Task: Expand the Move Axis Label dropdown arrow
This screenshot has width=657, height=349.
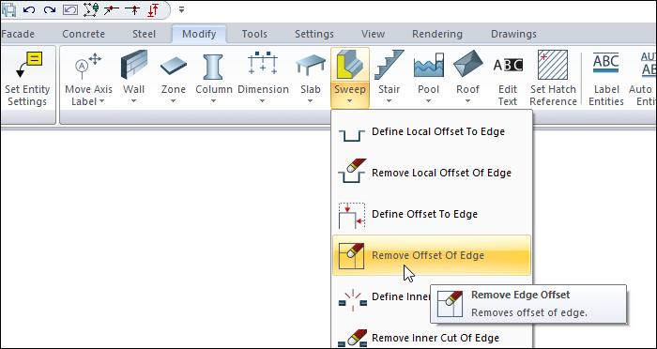Action: 101,102
